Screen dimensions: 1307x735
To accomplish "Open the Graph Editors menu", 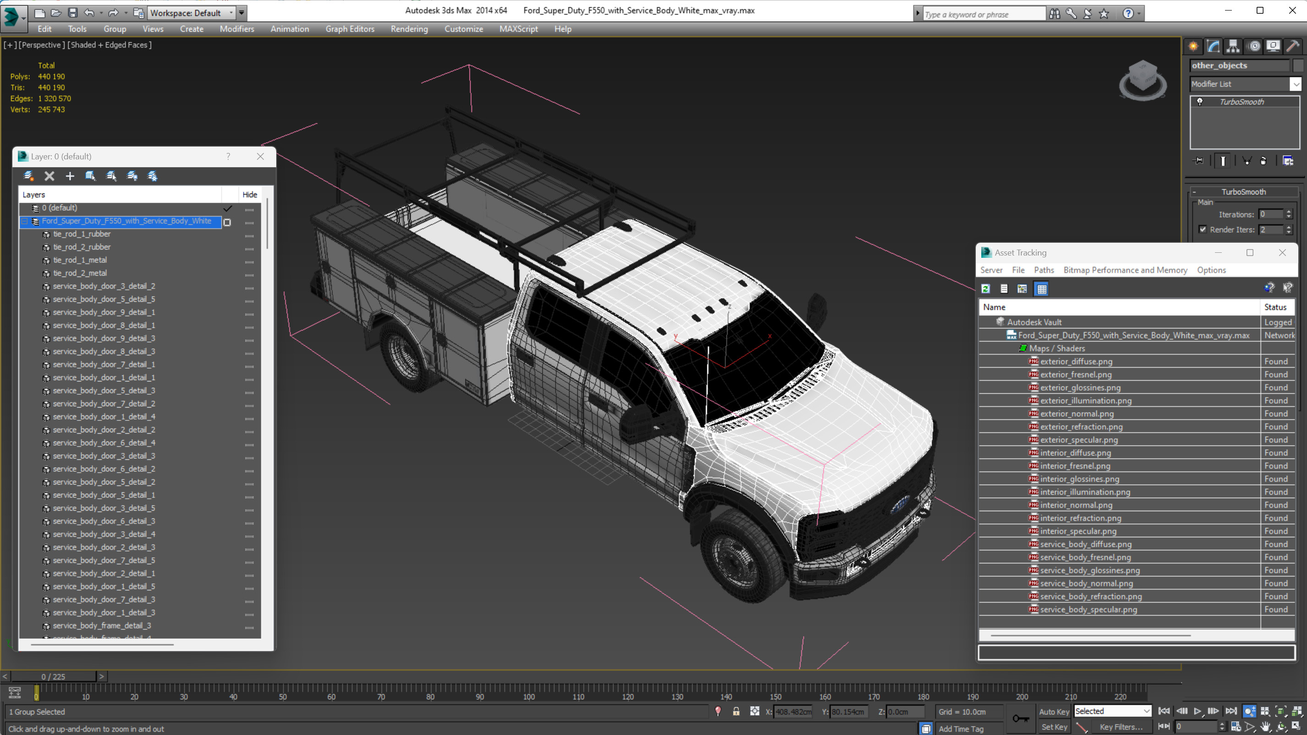I will [350, 29].
